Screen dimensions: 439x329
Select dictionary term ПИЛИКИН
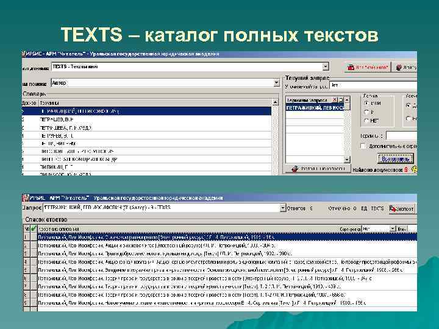pyautogui.click(x=147, y=167)
